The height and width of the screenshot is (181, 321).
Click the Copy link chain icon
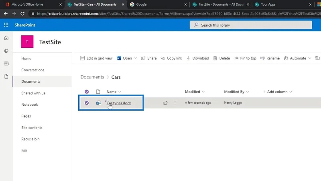163,58
